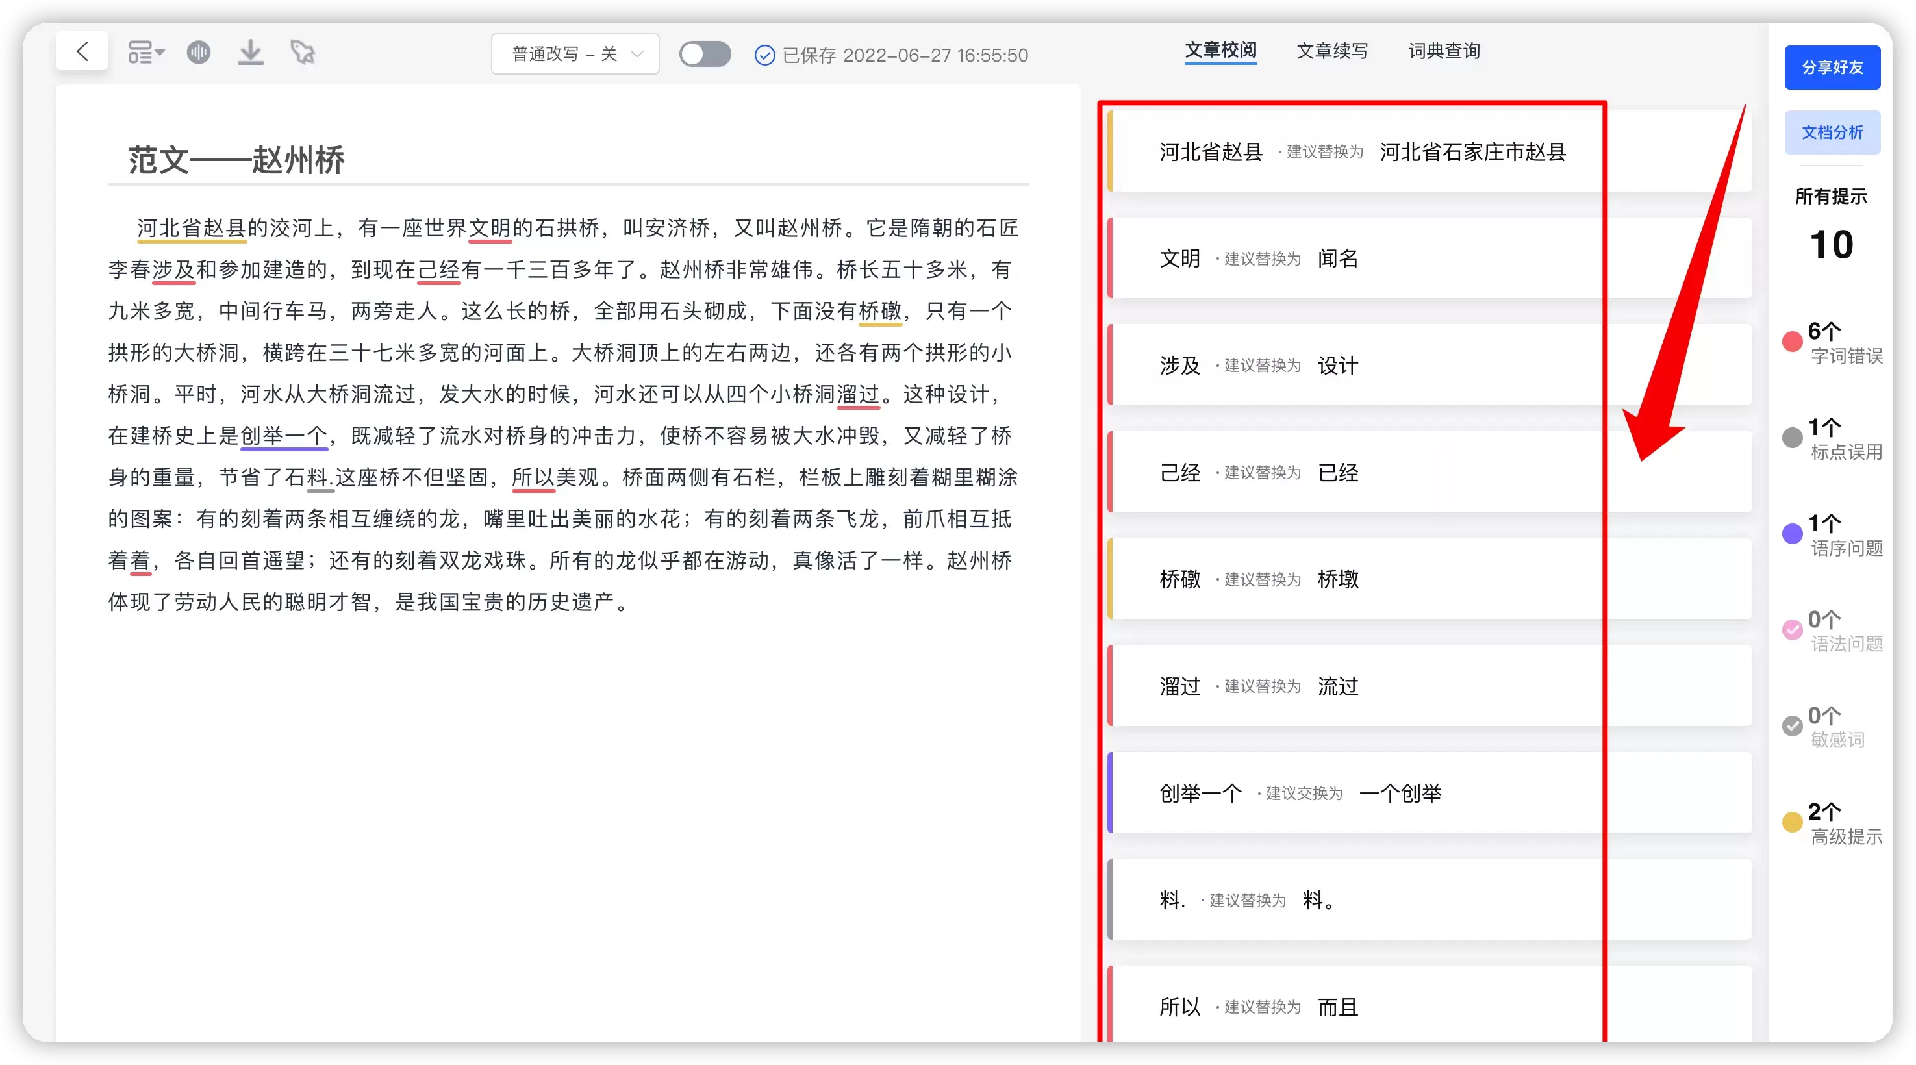The width and height of the screenshot is (1916, 1065).
Task: Filter by gray 标点误用 dot
Action: (1793, 438)
